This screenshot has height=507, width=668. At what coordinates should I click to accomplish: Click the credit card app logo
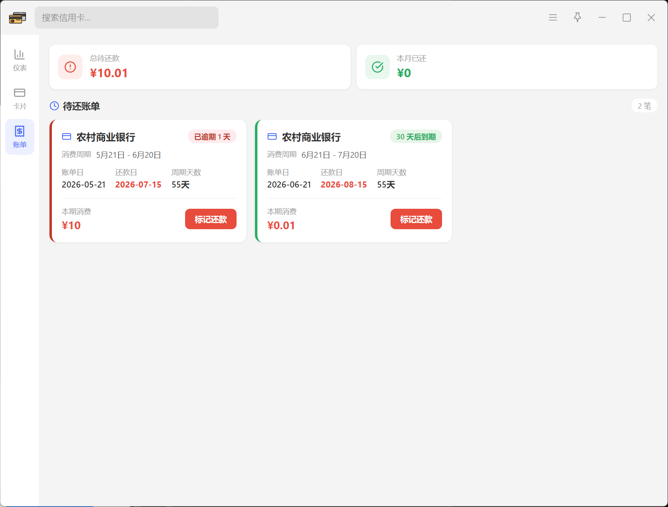click(18, 18)
